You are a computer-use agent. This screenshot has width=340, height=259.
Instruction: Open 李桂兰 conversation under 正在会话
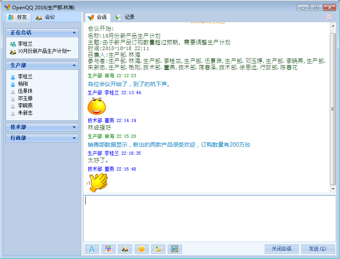click(x=25, y=44)
